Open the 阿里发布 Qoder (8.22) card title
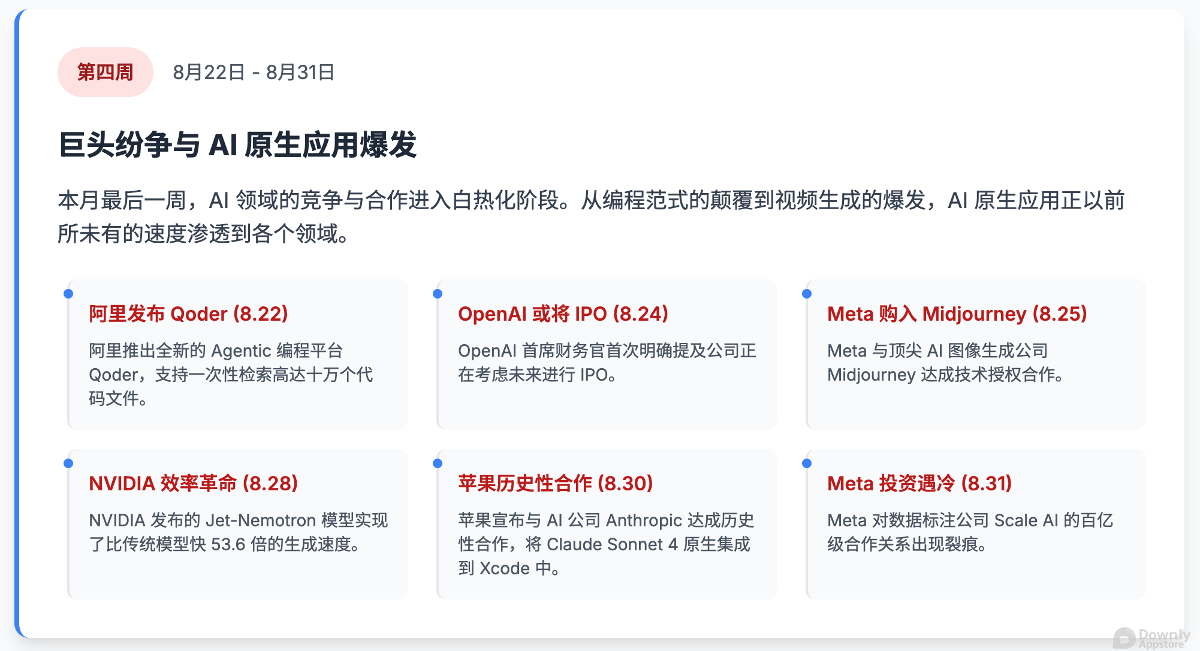 [x=188, y=314]
